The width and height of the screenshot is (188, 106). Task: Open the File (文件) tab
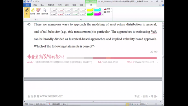click(x=27, y=5)
